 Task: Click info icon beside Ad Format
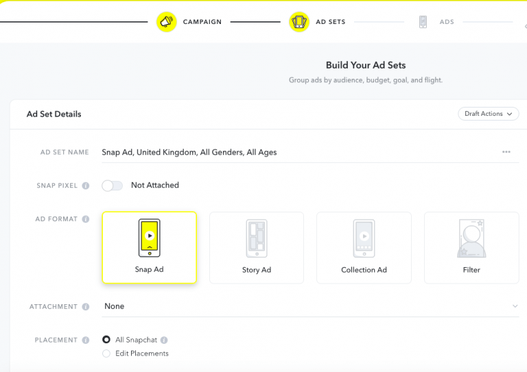86,219
